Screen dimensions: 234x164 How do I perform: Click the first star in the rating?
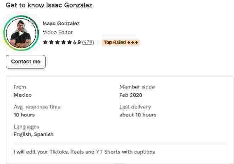45,43
